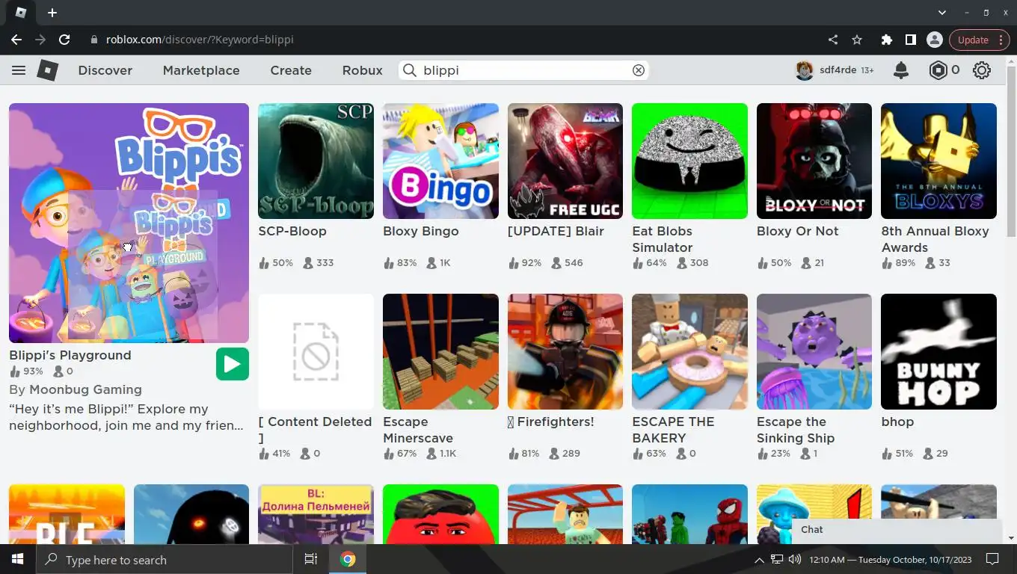Image resolution: width=1017 pixels, height=574 pixels.
Task: Toggle Chrome side panel icon
Action: coord(910,40)
